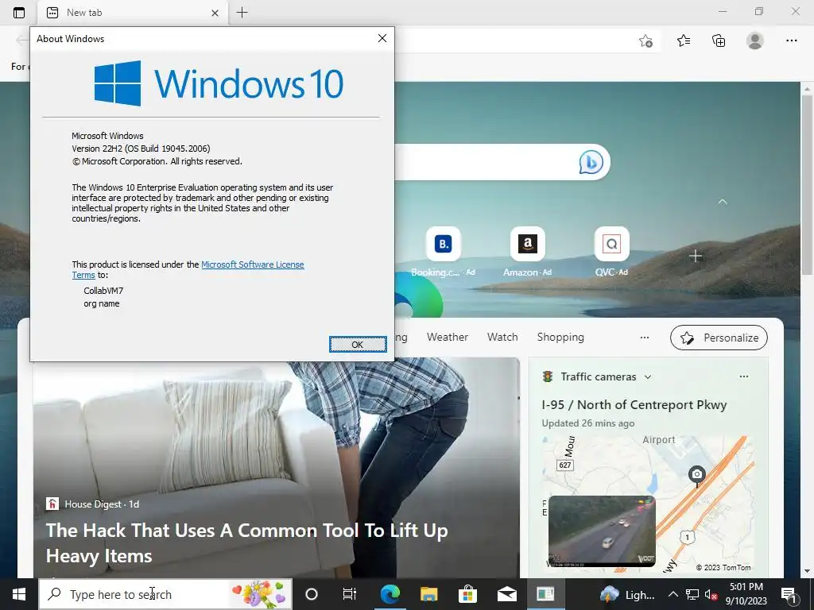The height and width of the screenshot is (610, 814).
Task: Open the tab actions menu icon in Edge
Action: pyautogui.click(x=19, y=13)
